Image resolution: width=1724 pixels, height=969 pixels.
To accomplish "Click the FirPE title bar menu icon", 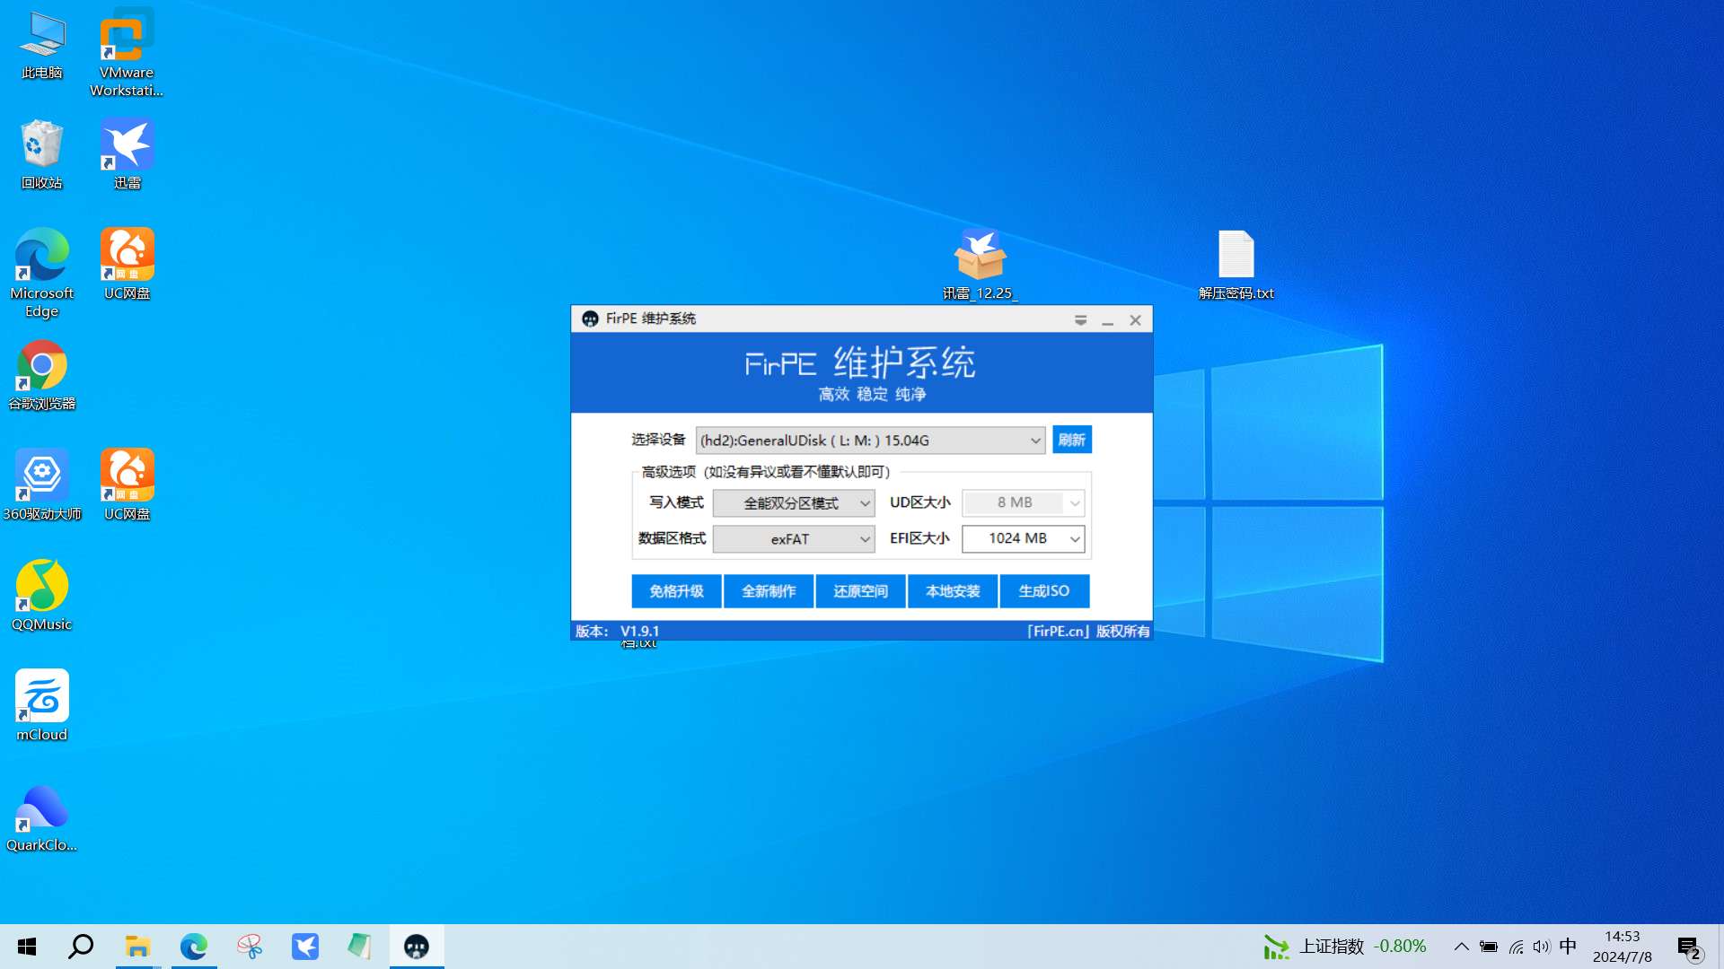I will tap(1080, 320).
